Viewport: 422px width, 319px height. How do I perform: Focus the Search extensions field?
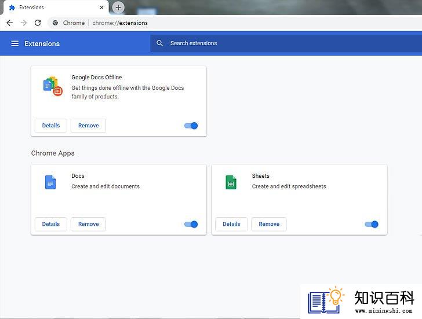tap(286, 43)
